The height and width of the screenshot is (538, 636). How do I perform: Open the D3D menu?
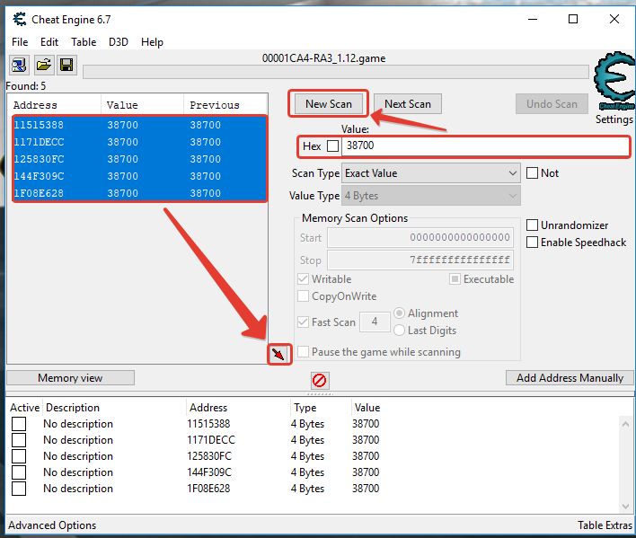click(x=119, y=41)
